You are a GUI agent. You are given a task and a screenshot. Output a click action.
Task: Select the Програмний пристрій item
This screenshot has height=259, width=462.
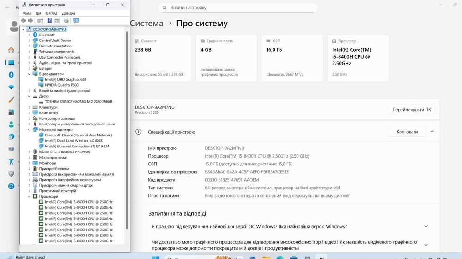click(57, 191)
